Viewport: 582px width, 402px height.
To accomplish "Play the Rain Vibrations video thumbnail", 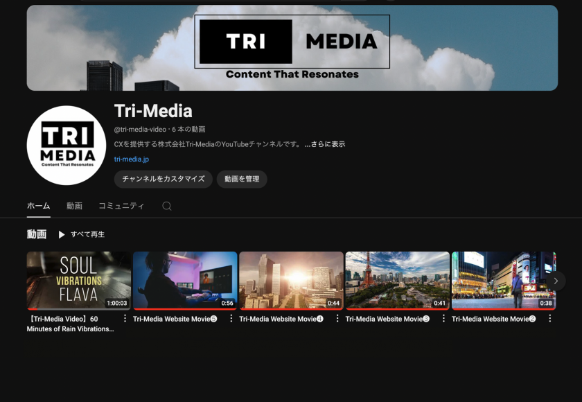I will pyautogui.click(x=78, y=280).
